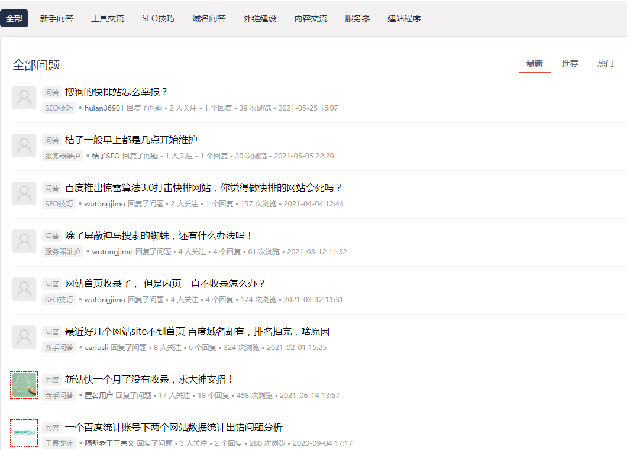Click avatar beside 搜狗的快排站怎么举报 question
This screenshot has height=450, width=627.
click(x=24, y=98)
